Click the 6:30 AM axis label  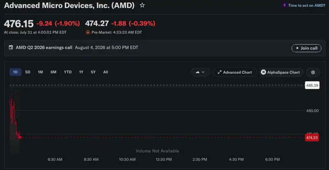tap(55, 160)
